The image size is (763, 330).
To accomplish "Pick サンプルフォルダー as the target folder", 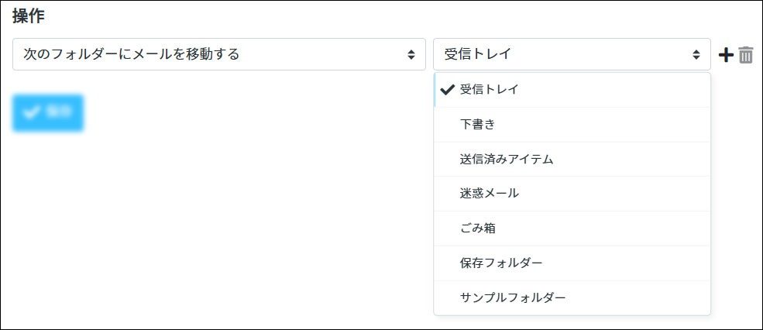I will click(512, 297).
